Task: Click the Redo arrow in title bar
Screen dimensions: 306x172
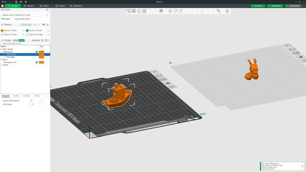Action: 25,2
